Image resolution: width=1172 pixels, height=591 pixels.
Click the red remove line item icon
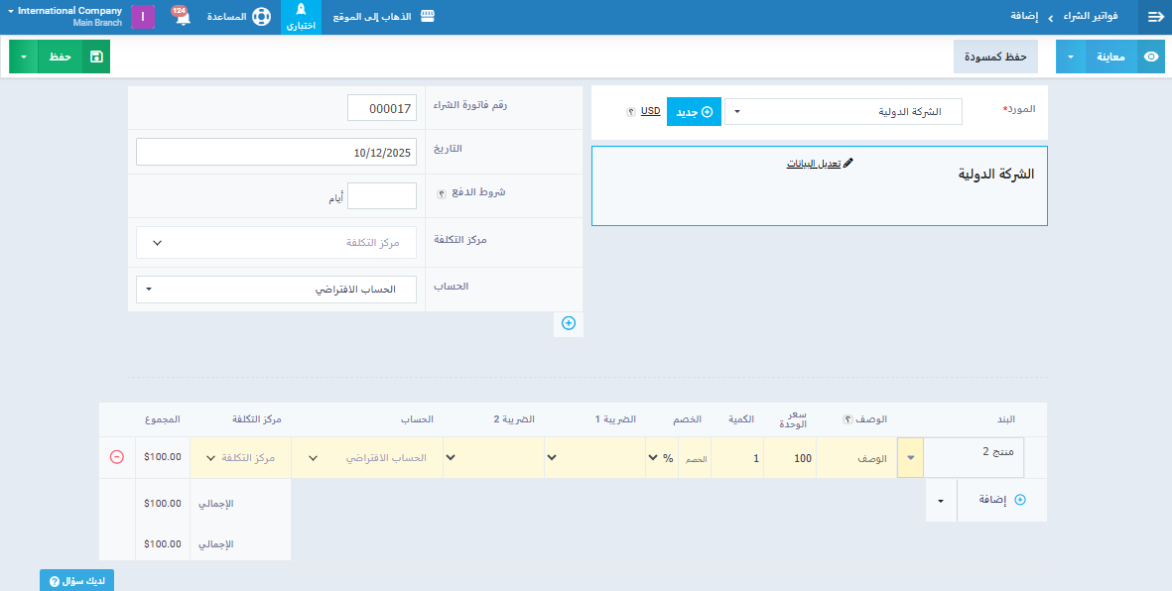point(116,457)
